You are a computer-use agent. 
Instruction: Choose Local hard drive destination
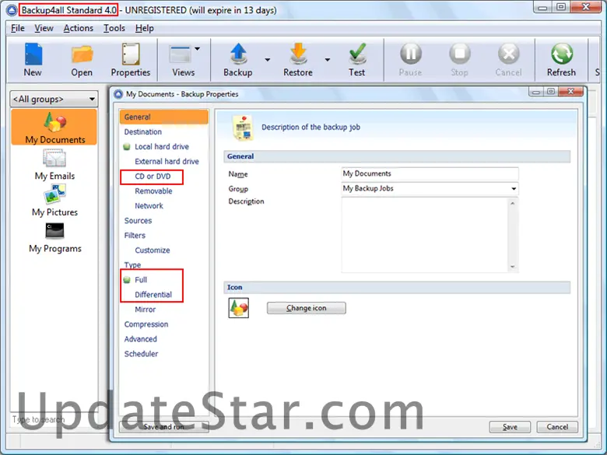click(161, 147)
